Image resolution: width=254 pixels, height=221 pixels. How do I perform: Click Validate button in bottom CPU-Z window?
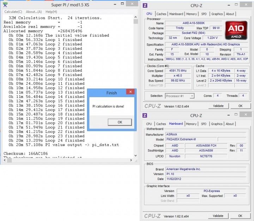point(218,216)
